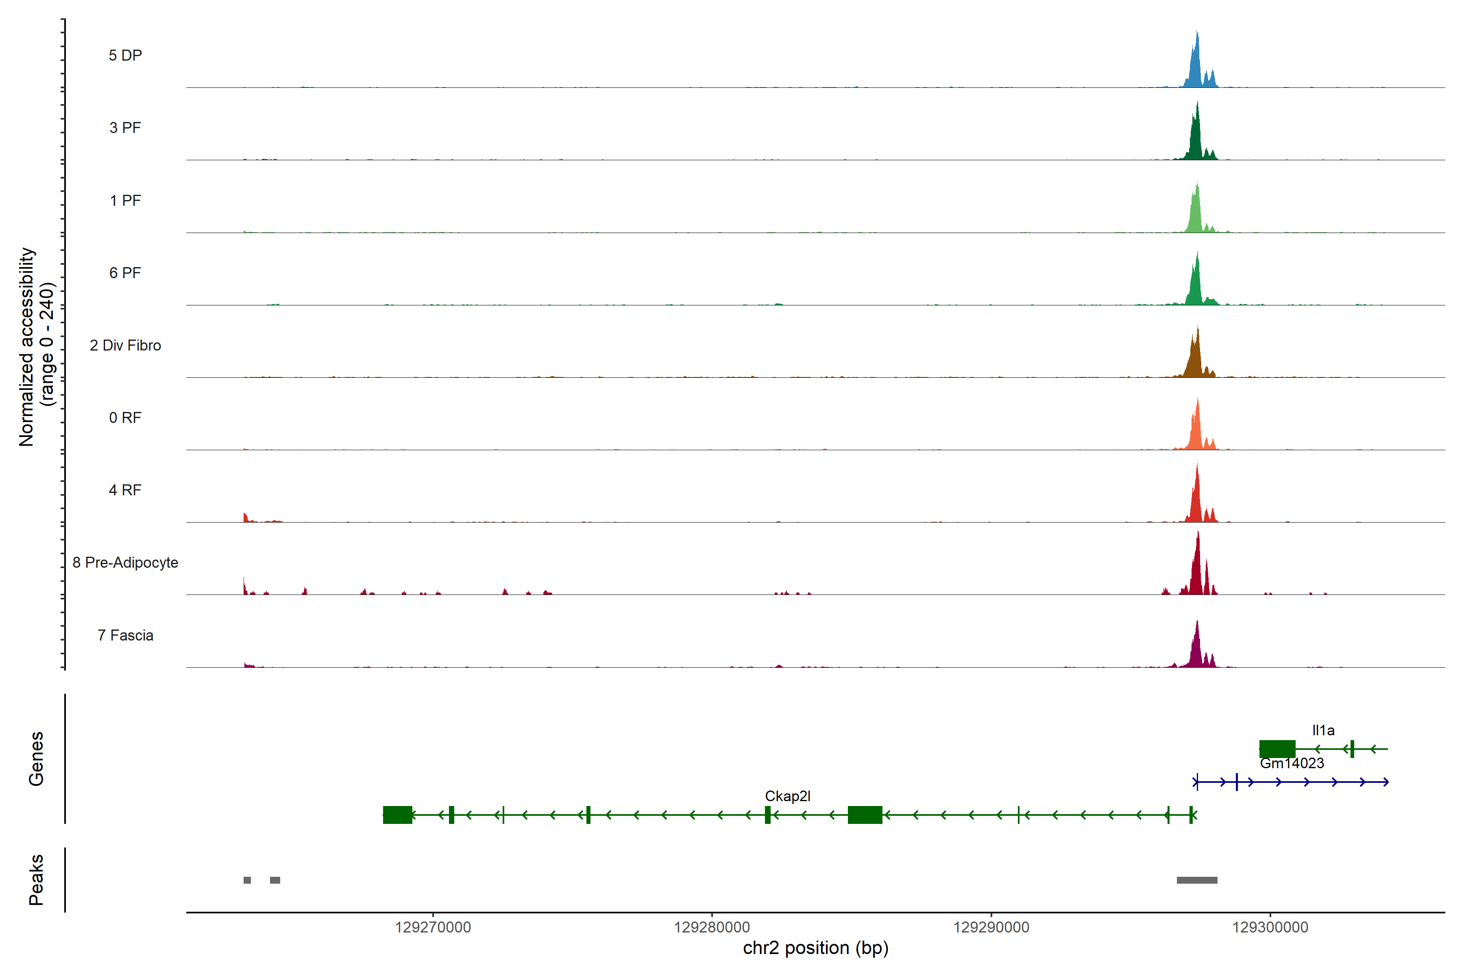Click the widest gray peak bar
The width and height of the screenshot is (1464, 976).
tap(1196, 880)
